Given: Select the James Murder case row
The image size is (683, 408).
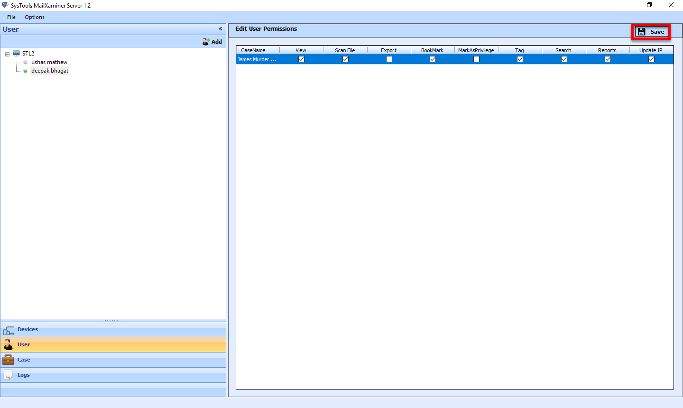Looking at the screenshot, I should tap(257, 59).
